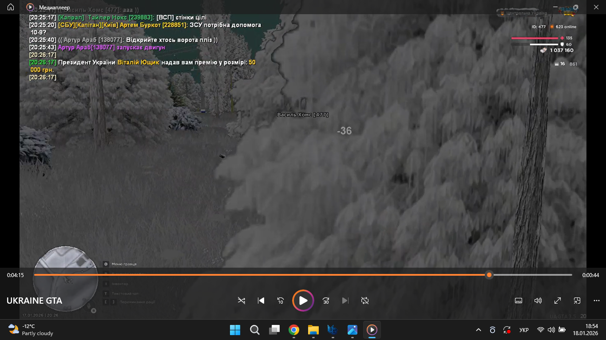Click Media Player taskbar icon
This screenshot has height=340, width=606.
372,330
